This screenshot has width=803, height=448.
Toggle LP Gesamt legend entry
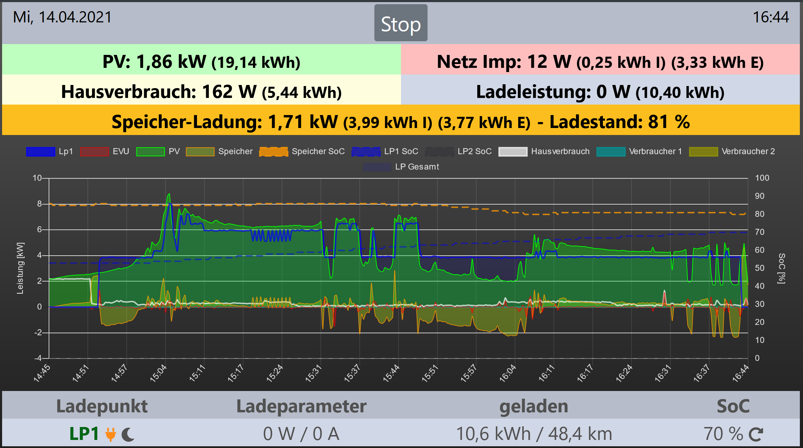pyautogui.click(x=377, y=167)
